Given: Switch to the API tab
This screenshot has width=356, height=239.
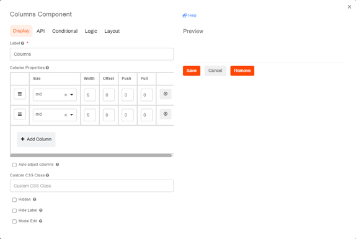Looking at the screenshot, I should point(41,31).
